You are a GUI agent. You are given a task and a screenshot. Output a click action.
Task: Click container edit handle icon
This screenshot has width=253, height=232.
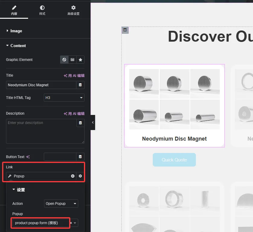125,30
